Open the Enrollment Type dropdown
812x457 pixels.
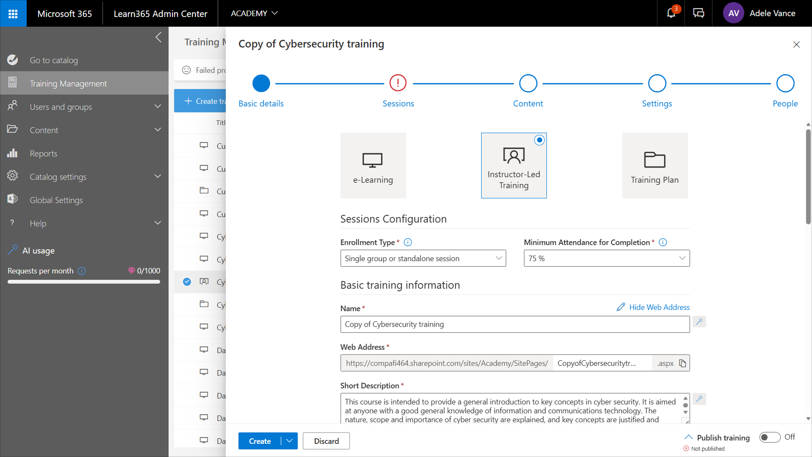(x=423, y=259)
